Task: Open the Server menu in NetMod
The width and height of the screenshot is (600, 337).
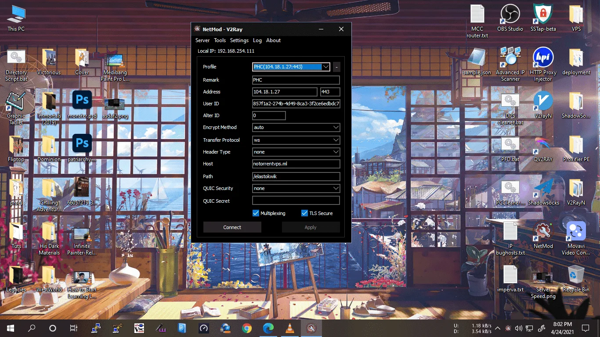Action: pyautogui.click(x=202, y=40)
